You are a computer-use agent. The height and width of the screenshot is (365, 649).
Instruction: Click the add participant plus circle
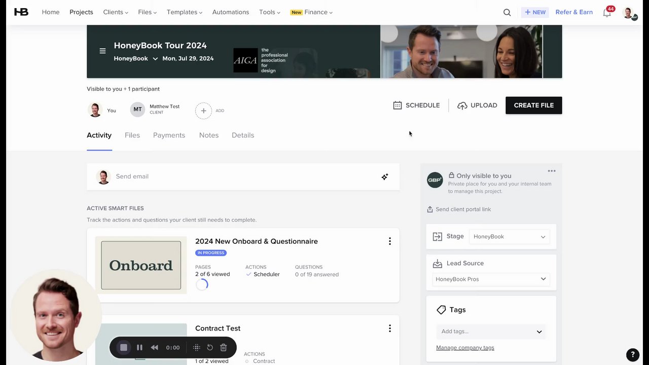(203, 111)
